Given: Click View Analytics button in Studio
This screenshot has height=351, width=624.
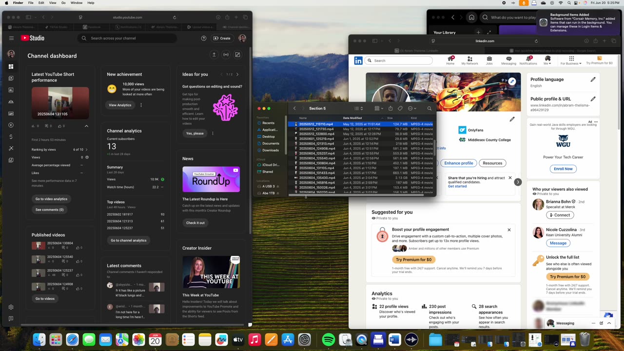Looking at the screenshot, I should click(120, 105).
